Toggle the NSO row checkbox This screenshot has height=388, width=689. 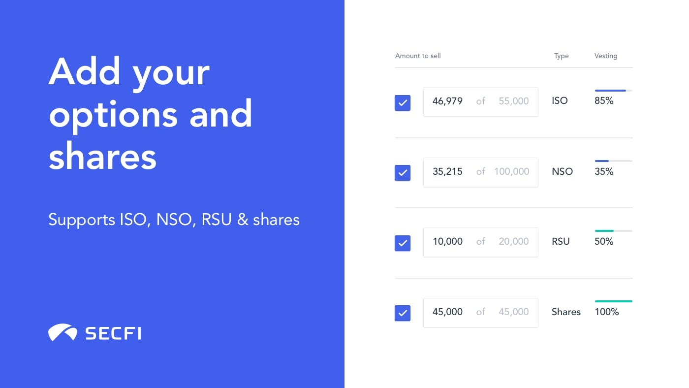[403, 173]
